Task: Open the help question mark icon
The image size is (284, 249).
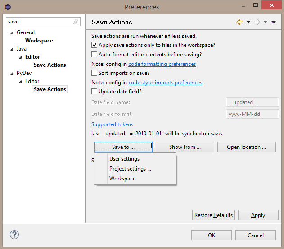Action: click(14, 235)
